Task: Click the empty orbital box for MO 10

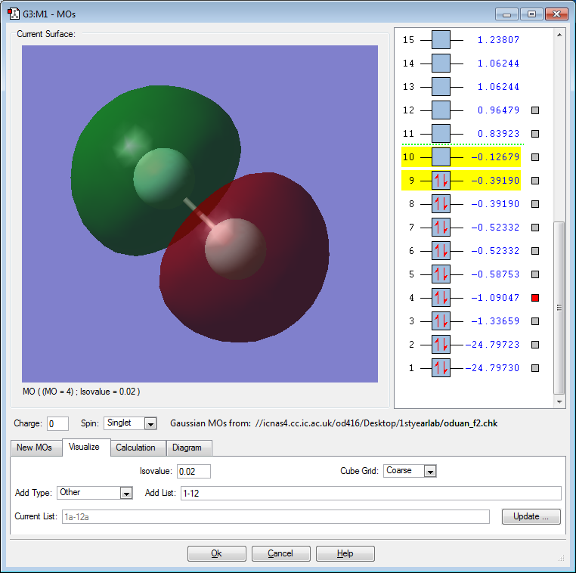Action: (x=441, y=156)
